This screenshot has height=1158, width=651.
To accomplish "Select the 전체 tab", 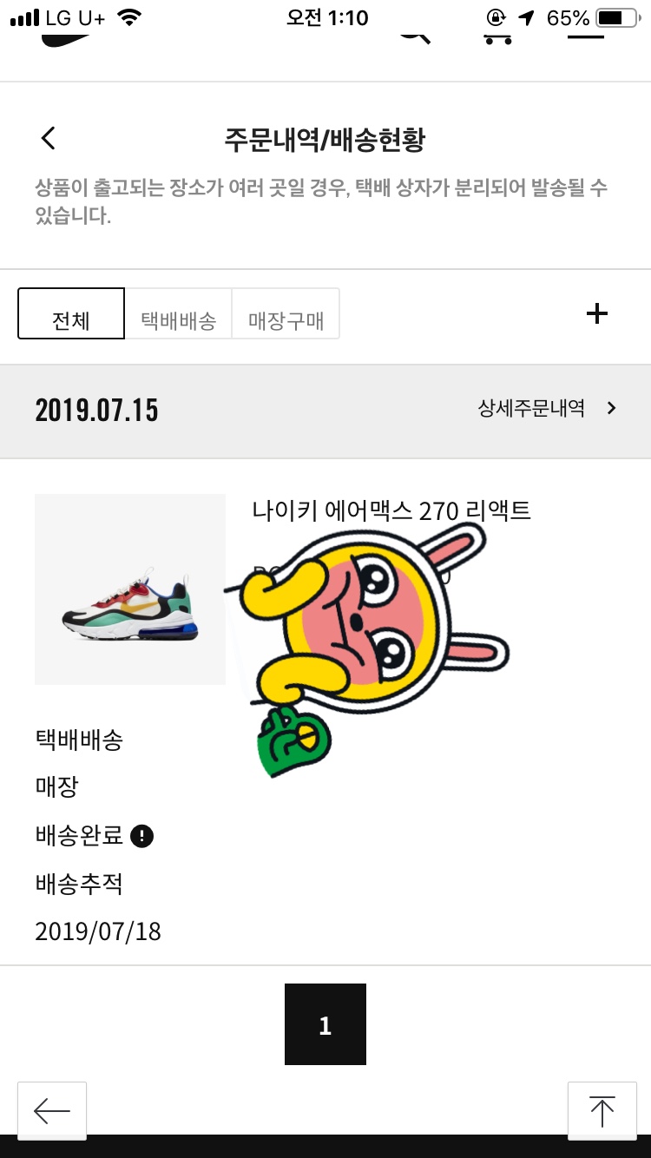I will [x=71, y=313].
